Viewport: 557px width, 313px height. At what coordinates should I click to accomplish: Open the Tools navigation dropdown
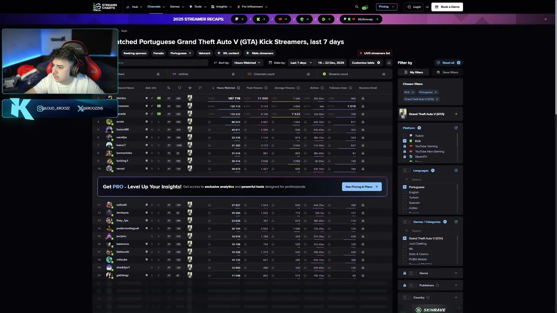point(198,7)
